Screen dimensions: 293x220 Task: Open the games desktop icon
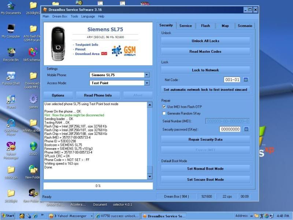(x=33, y=102)
